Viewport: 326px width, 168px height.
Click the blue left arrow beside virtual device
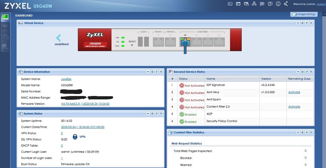click(59, 38)
